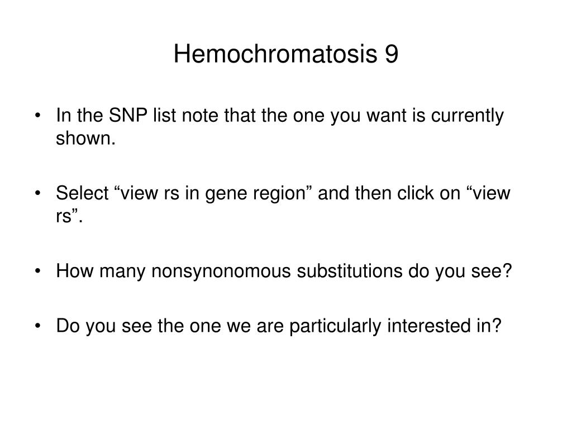Click the slide title Hemochromatosis 9
572x429 pixels.
(285, 54)
